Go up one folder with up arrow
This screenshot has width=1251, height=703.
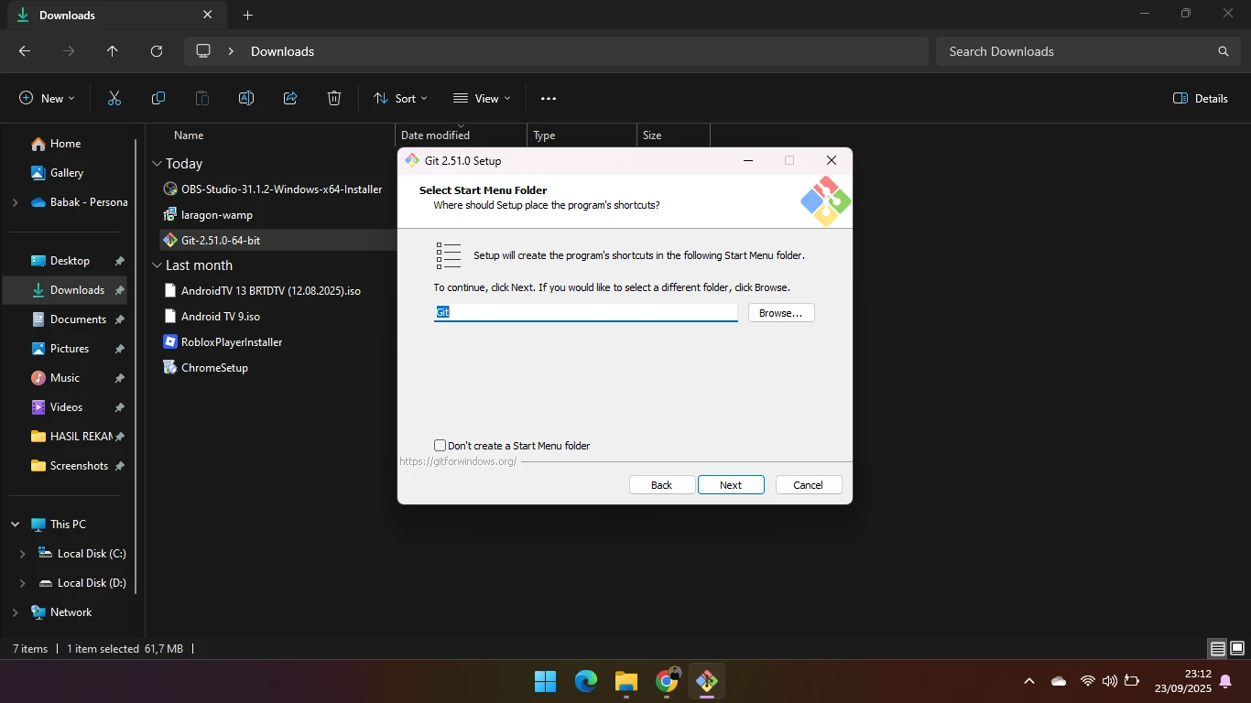[113, 51]
